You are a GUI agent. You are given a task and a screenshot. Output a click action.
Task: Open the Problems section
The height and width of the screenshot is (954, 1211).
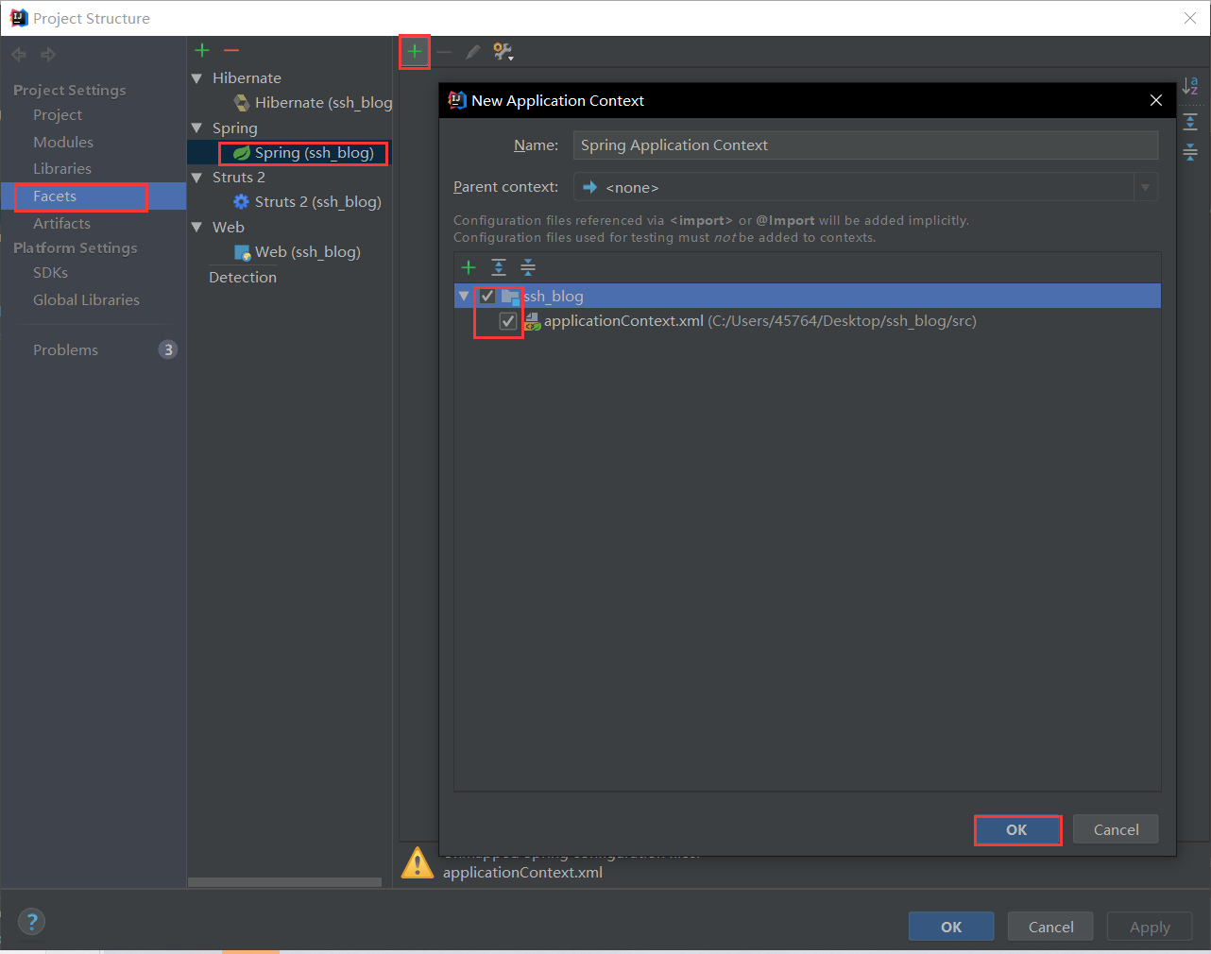[66, 350]
